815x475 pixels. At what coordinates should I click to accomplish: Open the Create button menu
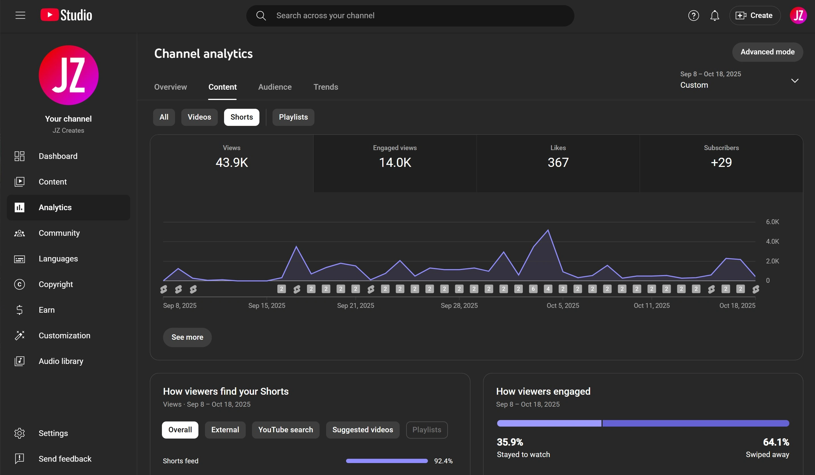click(755, 15)
